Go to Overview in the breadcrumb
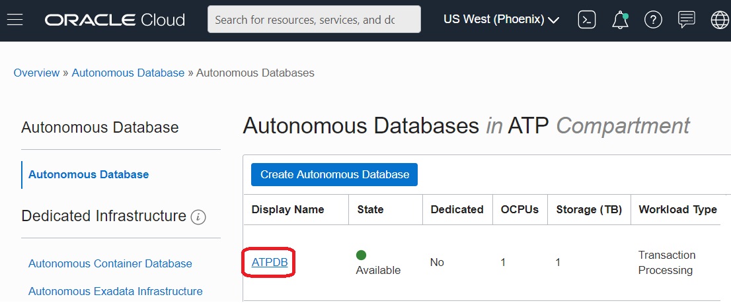The width and height of the screenshot is (731, 303). point(36,73)
